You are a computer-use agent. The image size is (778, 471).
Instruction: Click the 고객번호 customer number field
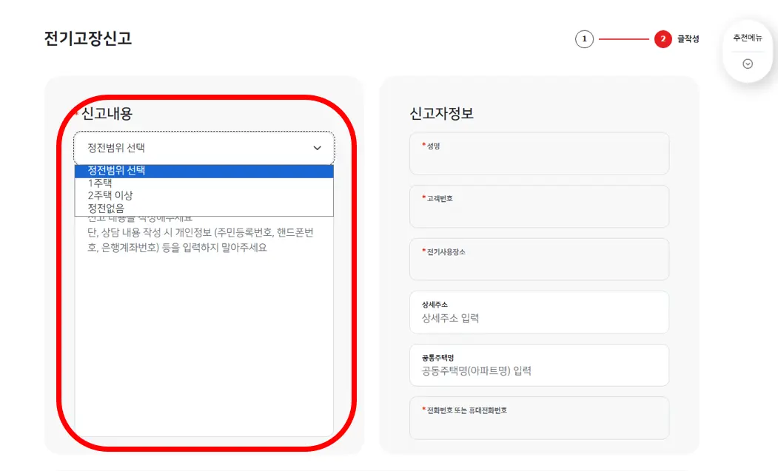point(539,206)
